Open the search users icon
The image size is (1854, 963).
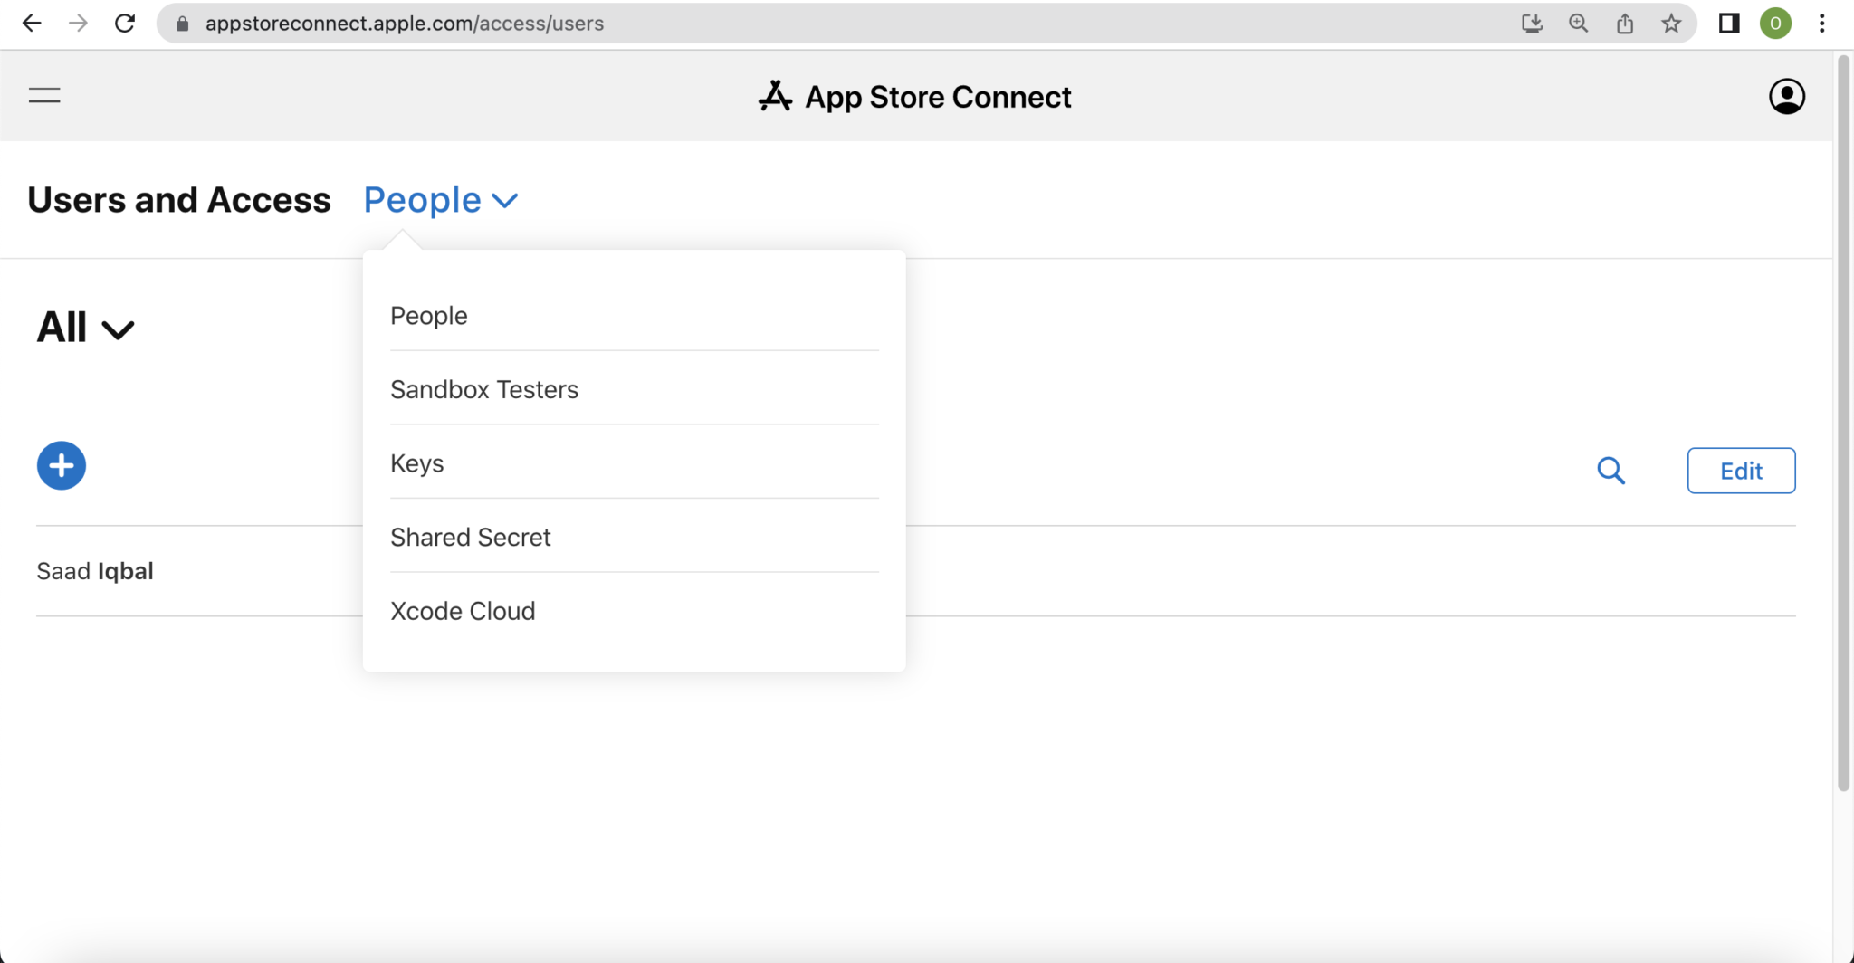1610,471
